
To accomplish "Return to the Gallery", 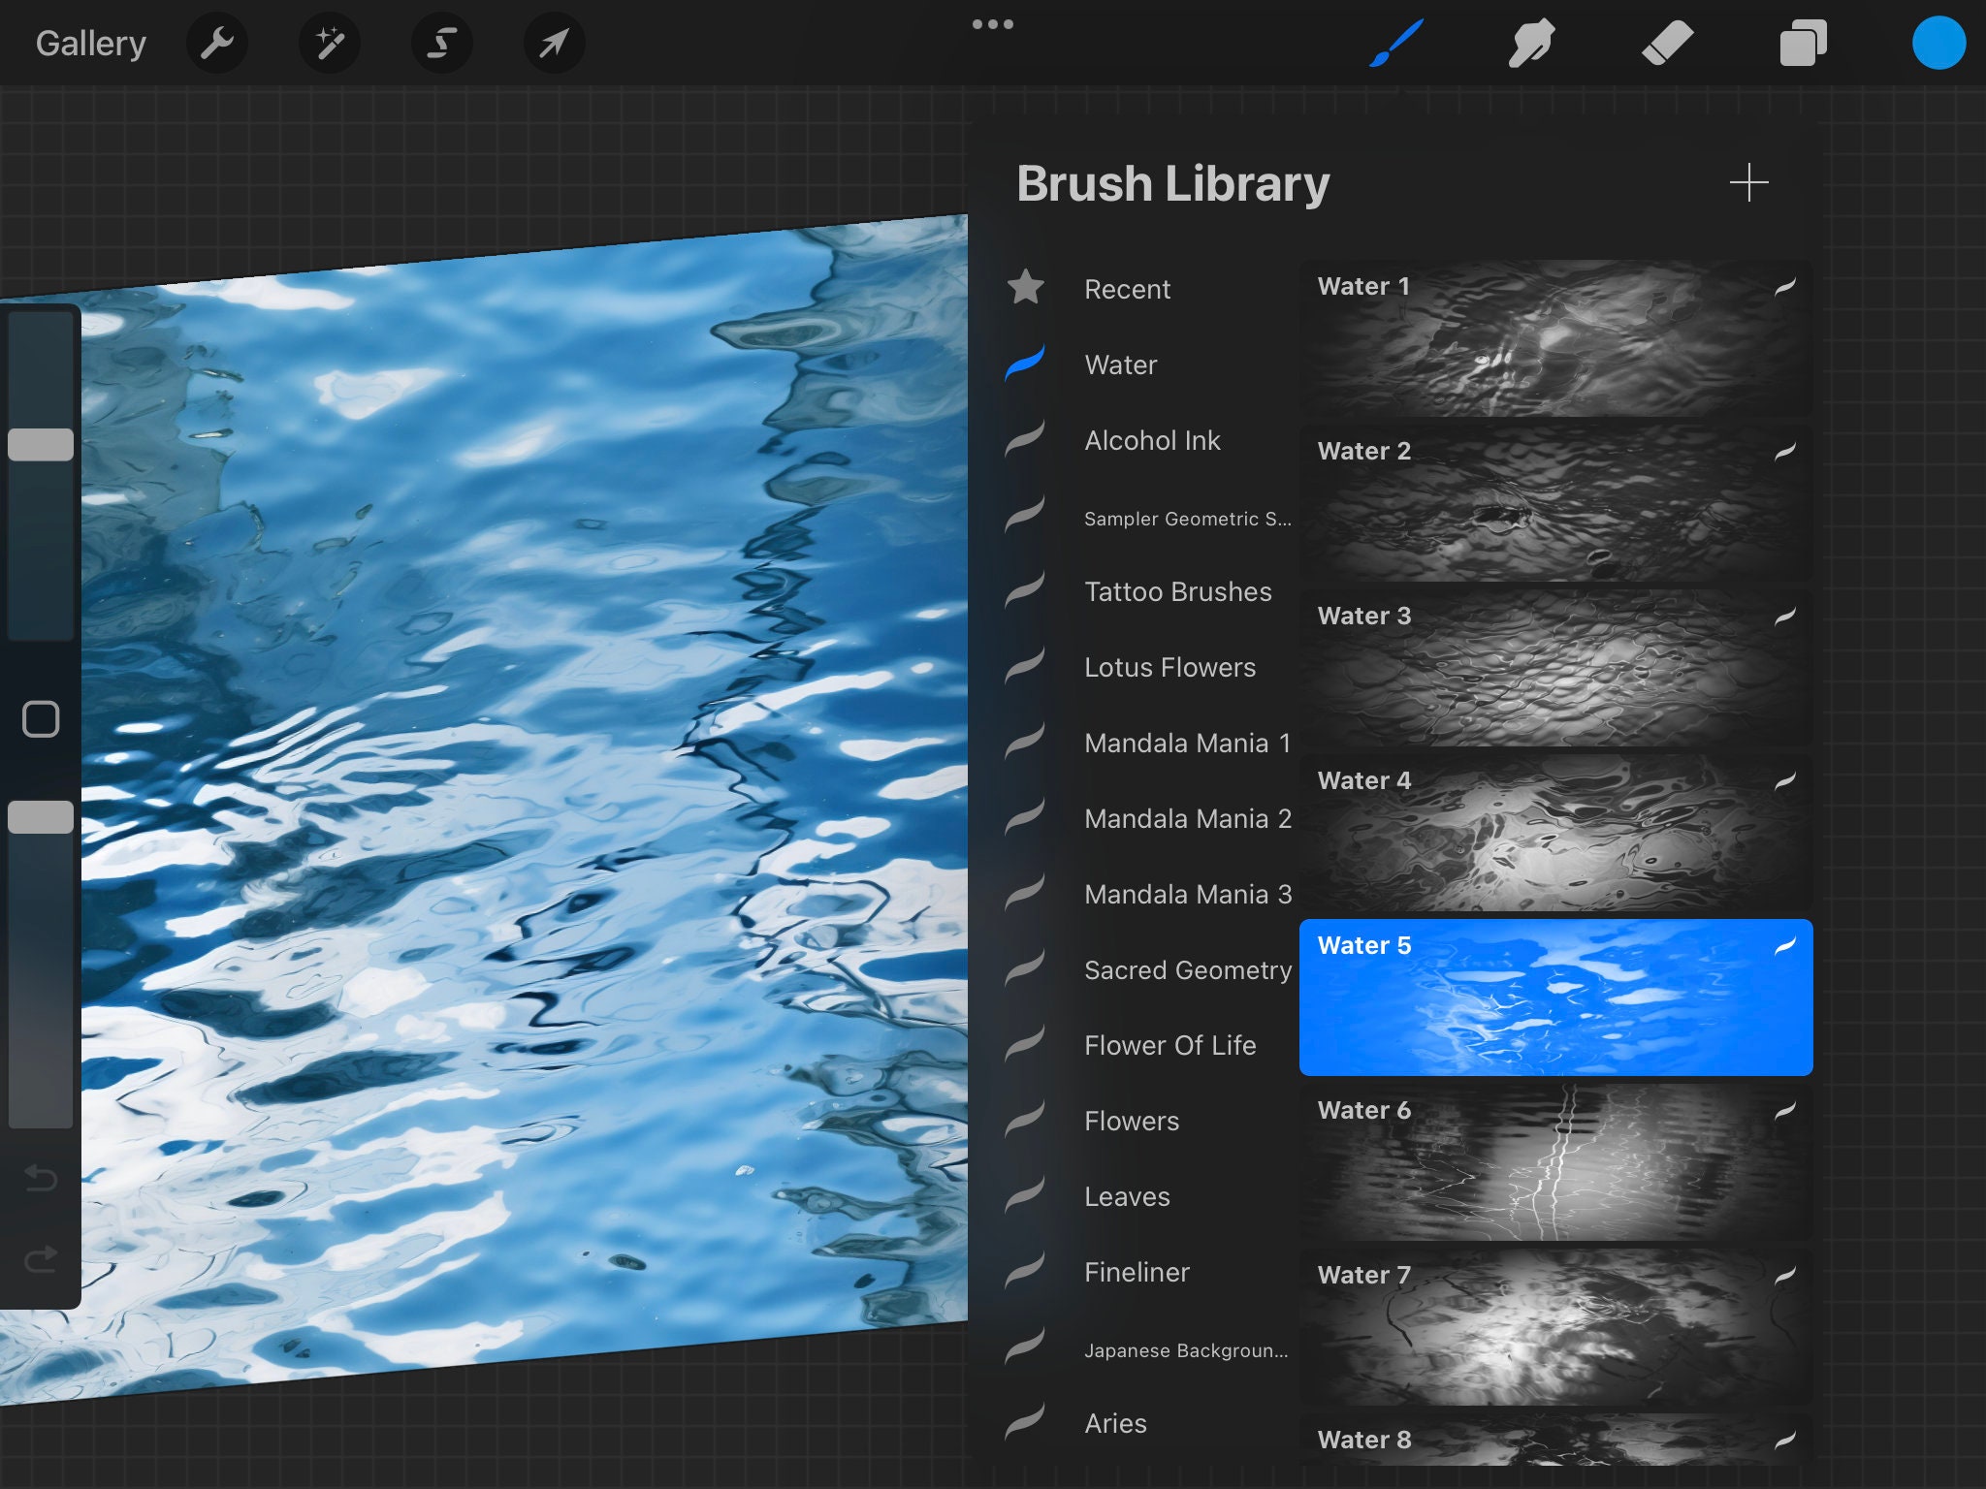I will click(x=91, y=44).
